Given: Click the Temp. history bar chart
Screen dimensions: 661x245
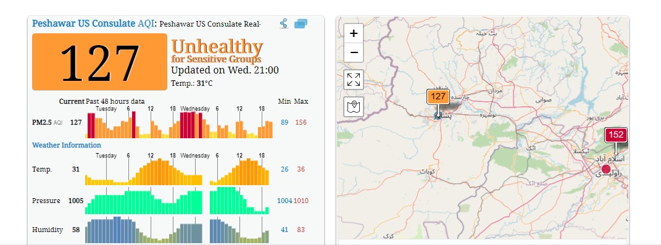Looking at the screenshot, I should coord(177,172).
